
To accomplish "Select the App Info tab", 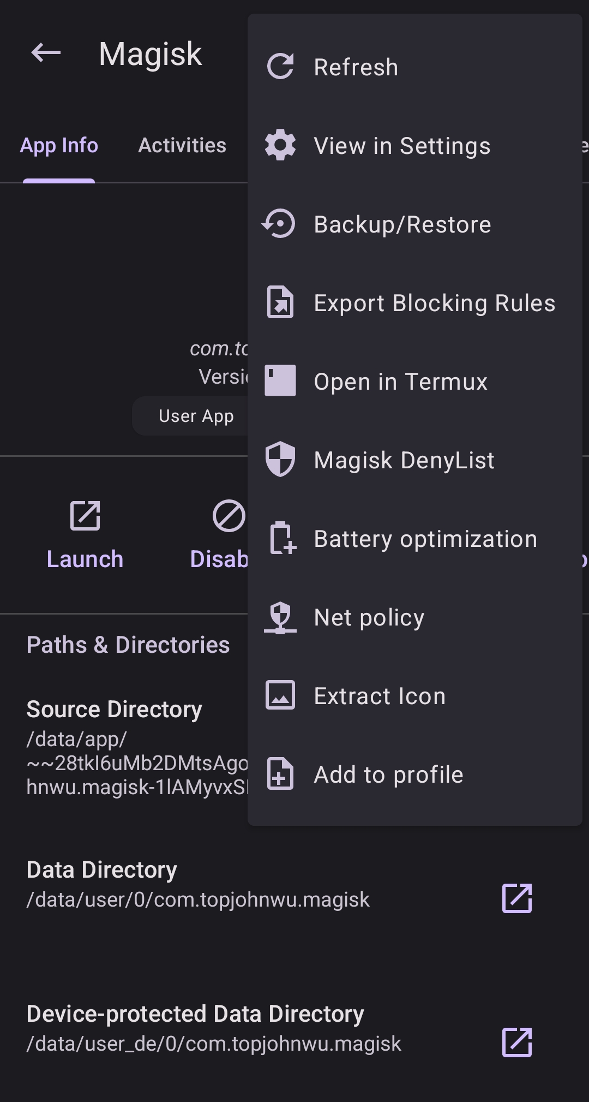I will point(59,146).
